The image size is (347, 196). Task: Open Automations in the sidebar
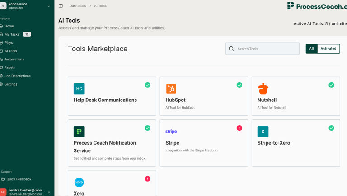pyautogui.click(x=14, y=59)
